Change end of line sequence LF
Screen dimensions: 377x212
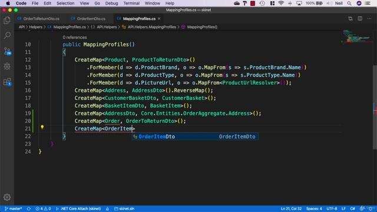pyautogui.click(x=343, y=208)
